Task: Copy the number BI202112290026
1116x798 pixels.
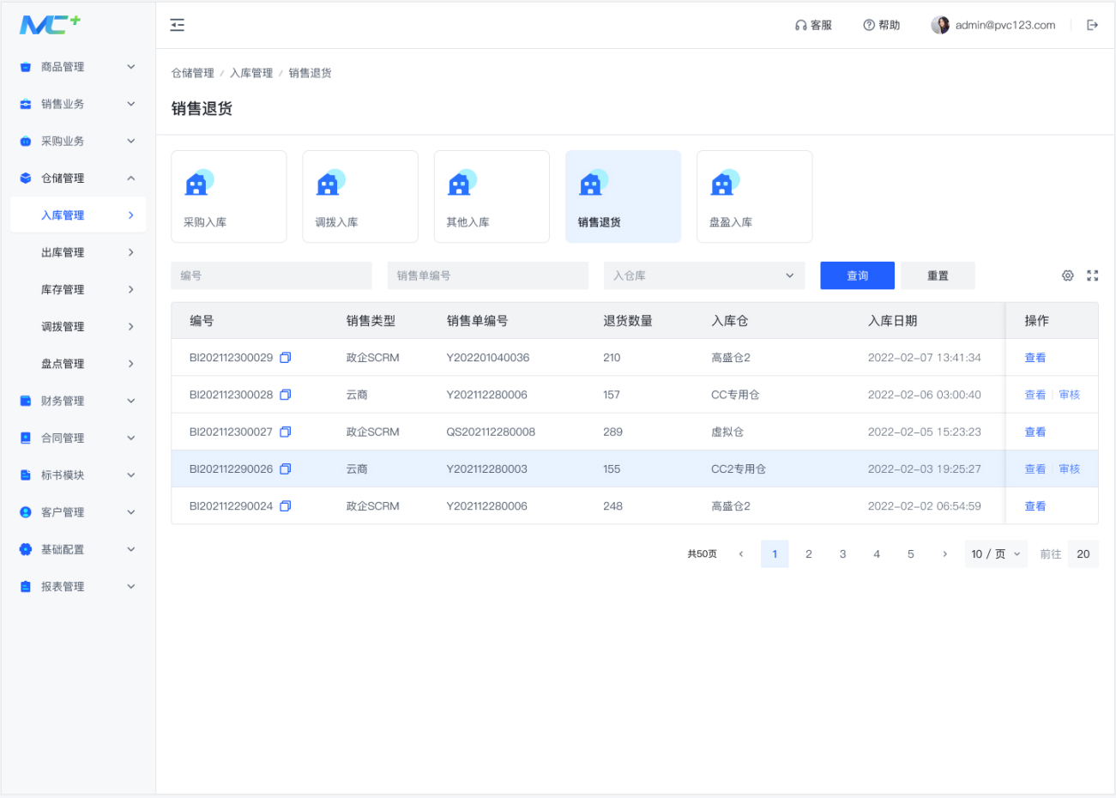Action: click(286, 469)
